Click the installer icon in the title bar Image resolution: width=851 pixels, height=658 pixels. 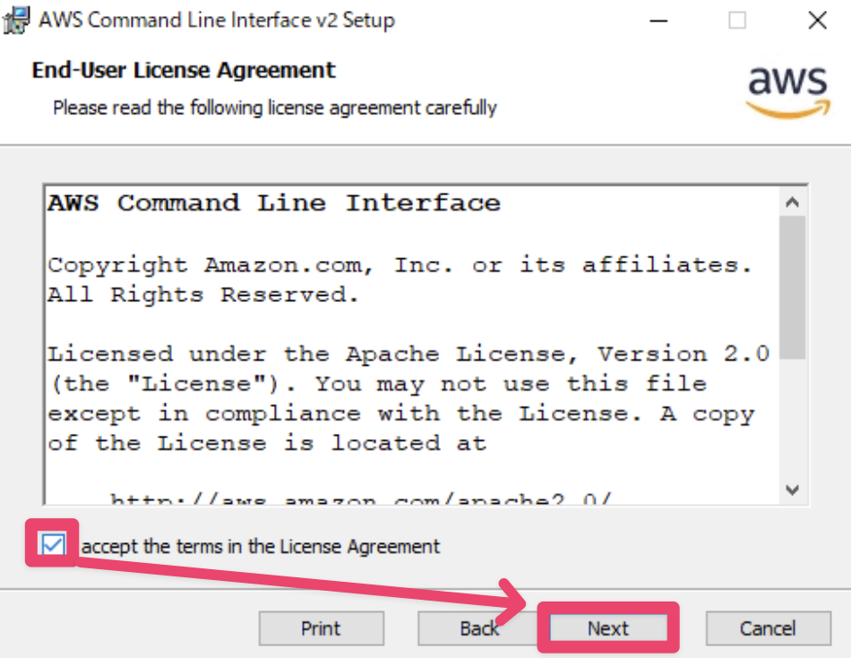17,20
